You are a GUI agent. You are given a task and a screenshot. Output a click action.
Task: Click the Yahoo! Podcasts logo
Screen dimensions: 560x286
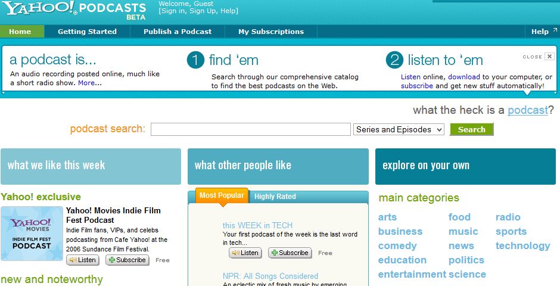pos(74,10)
